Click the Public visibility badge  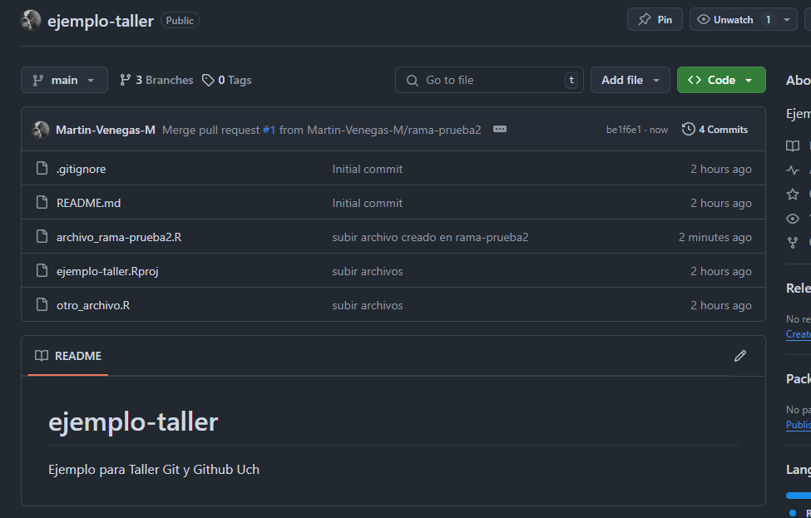pyautogui.click(x=180, y=21)
